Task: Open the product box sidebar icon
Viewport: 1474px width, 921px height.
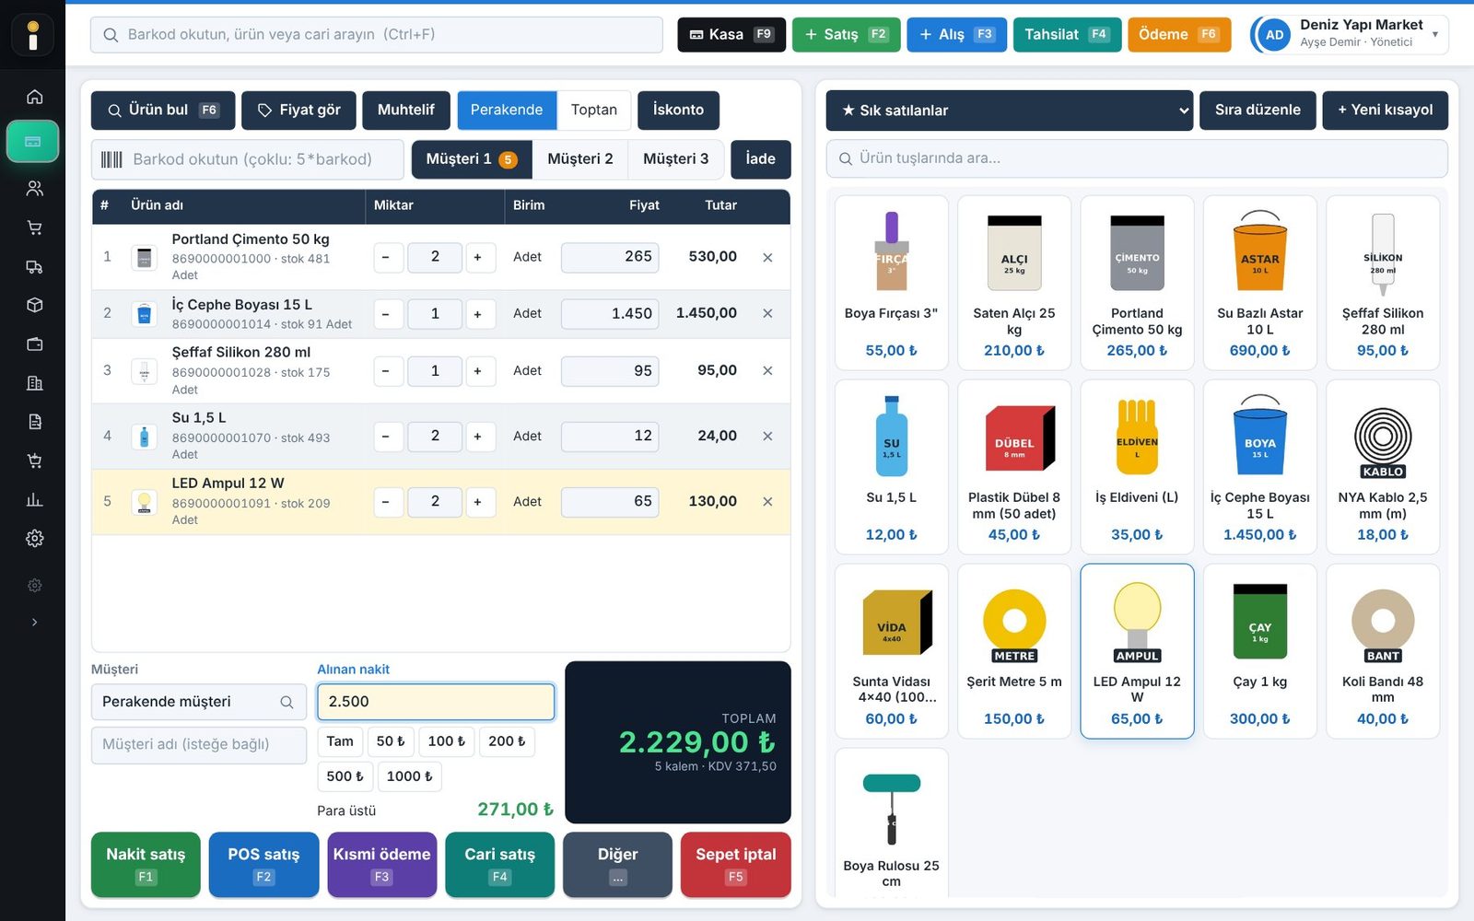Action: pos(34,305)
